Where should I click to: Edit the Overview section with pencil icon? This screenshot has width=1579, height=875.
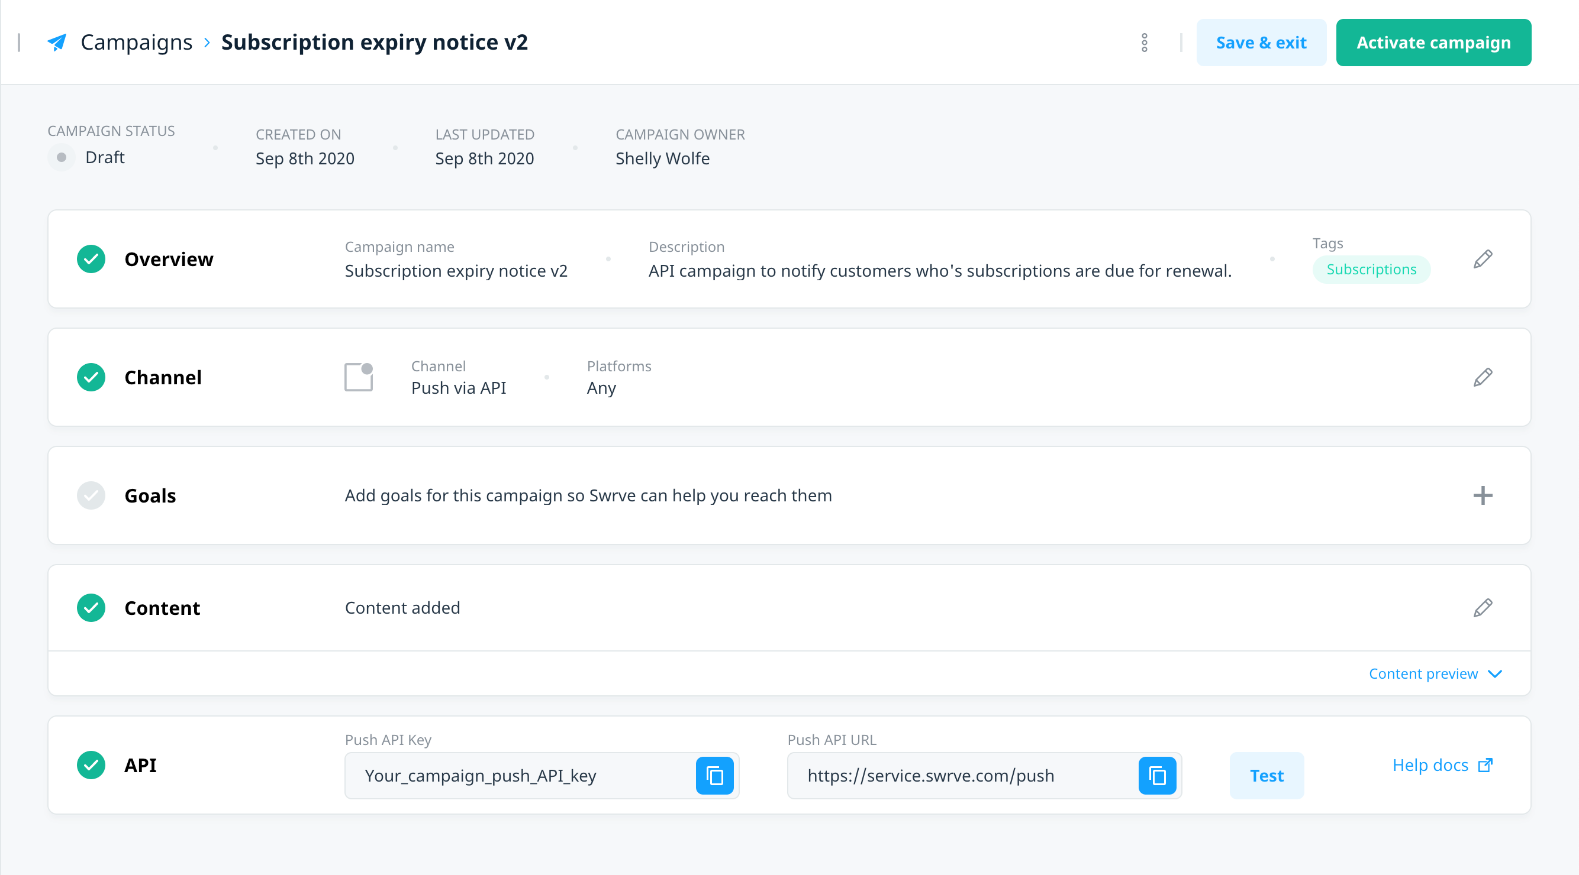click(x=1482, y=259)
